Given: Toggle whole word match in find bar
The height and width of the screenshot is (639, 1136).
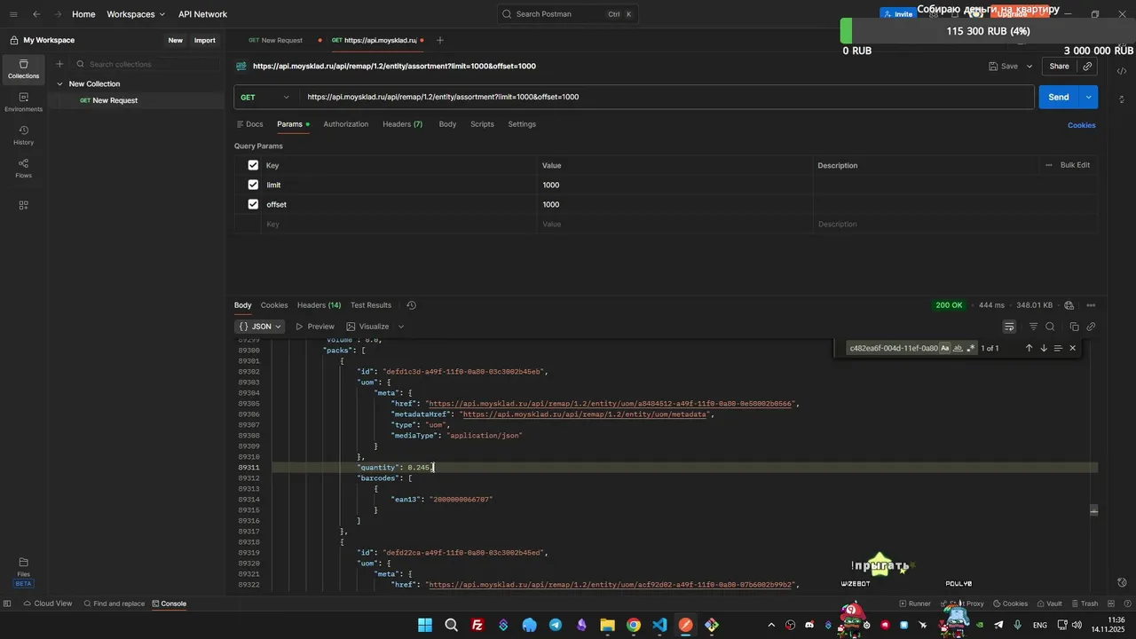Looking at the screenshot, I should coord(958,348).
